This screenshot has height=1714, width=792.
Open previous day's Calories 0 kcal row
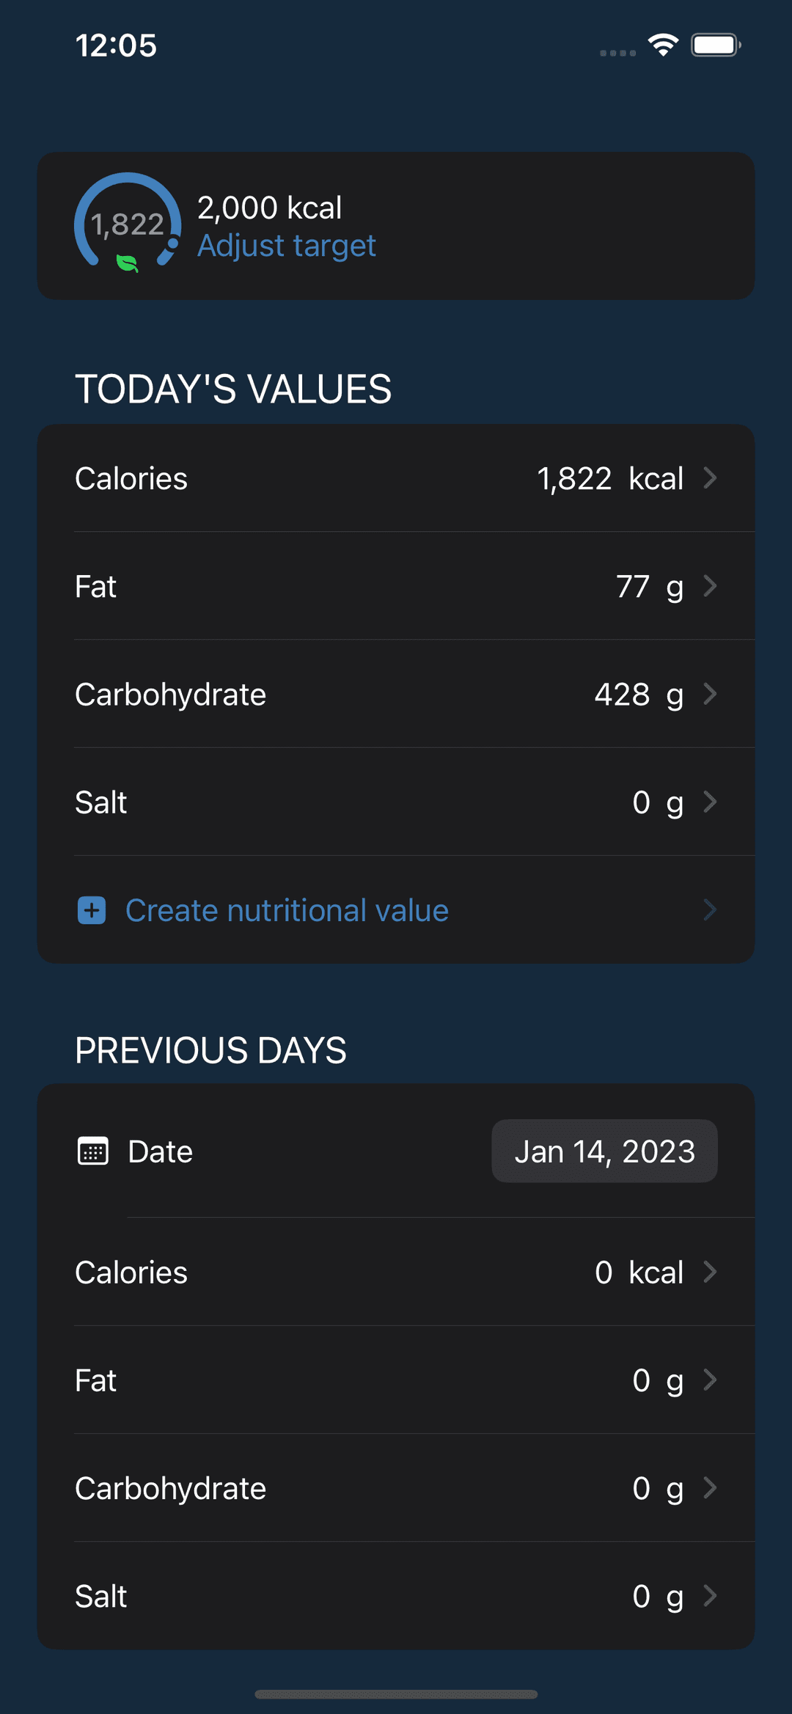click(396, 1272)
